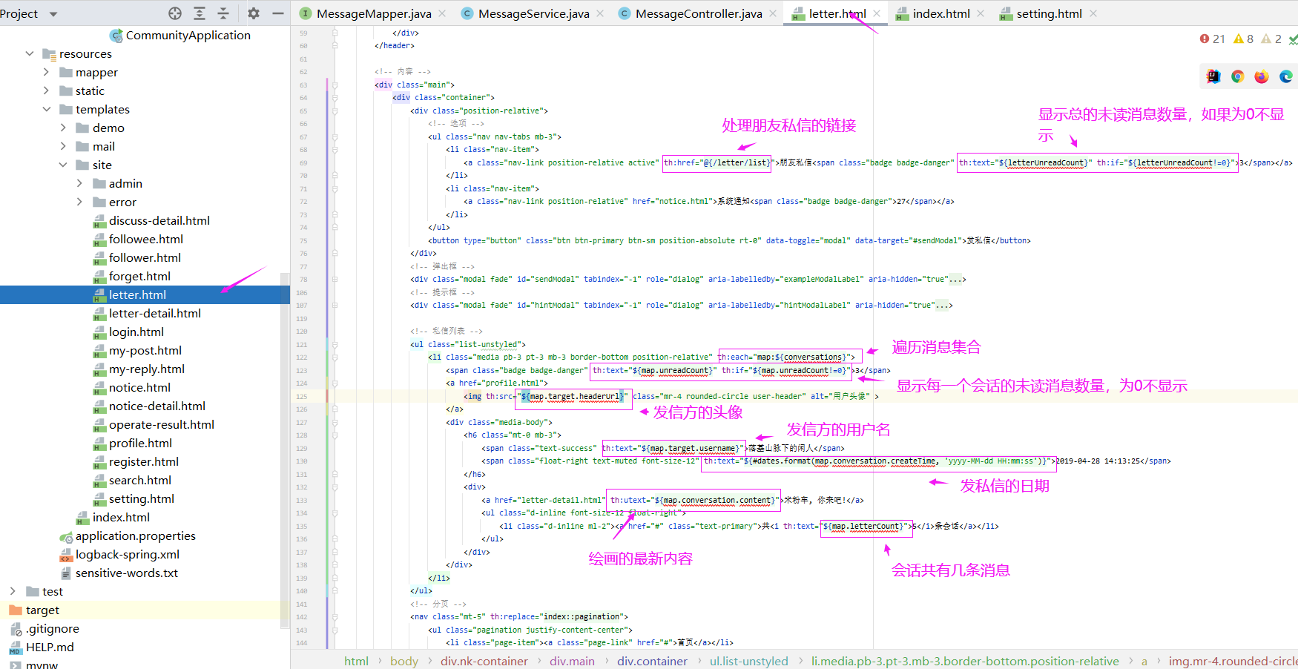Open Project panel settings gear
This screenshot has width=1298, height=669.
tap(254, 13)
